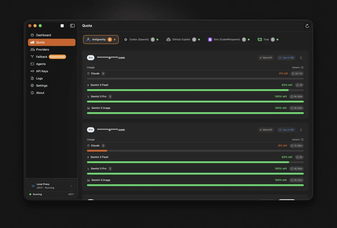Click second account's 9% left text
This screenshot has height=228, width=337.
tap(282, 146)
